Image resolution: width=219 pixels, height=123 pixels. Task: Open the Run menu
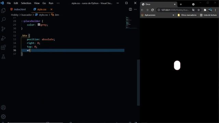[51, 3]
